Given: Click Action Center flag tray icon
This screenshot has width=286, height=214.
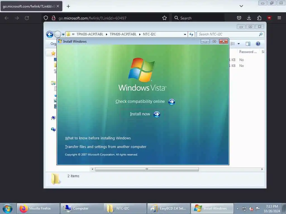Looking at the screenshot, I should click(x=258, y=208).
